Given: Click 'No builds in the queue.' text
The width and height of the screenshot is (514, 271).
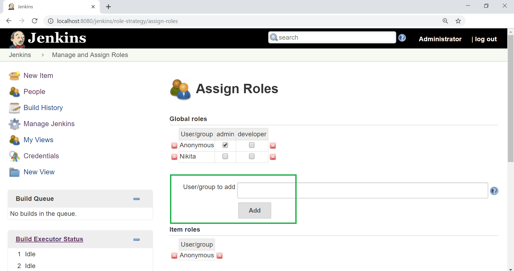Looking at the screenshot, I should [43, 214].
